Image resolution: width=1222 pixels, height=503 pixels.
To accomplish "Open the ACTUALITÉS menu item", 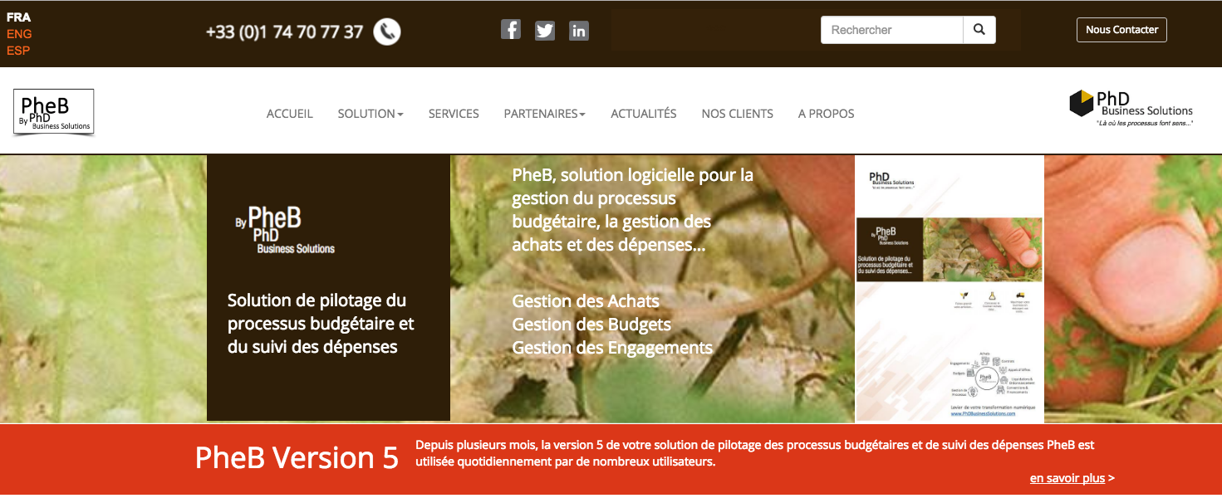I will (x=643, y=114).
